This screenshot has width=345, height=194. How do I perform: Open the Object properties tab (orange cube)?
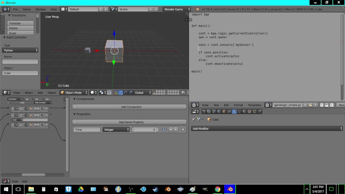pos(224,112)
